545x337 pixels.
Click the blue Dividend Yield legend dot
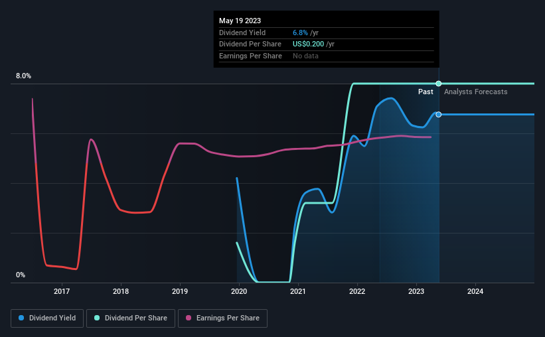point(21,318)
